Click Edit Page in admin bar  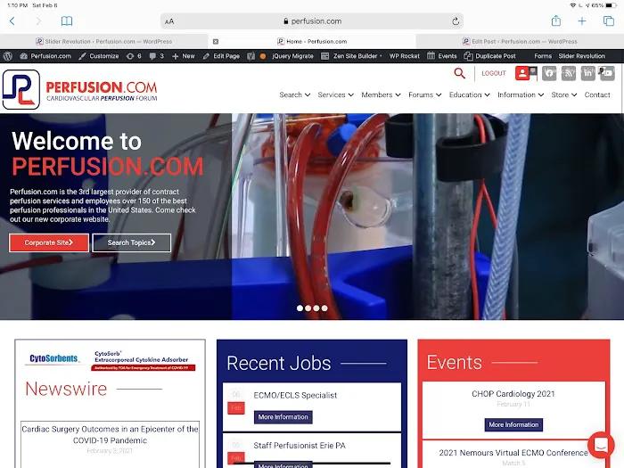(221, 56)
